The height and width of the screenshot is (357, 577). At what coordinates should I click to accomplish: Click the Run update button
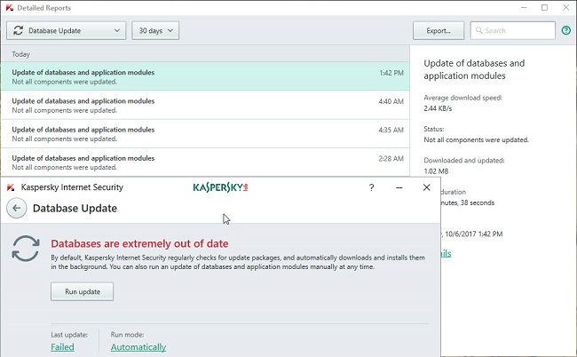pos(83,291)
